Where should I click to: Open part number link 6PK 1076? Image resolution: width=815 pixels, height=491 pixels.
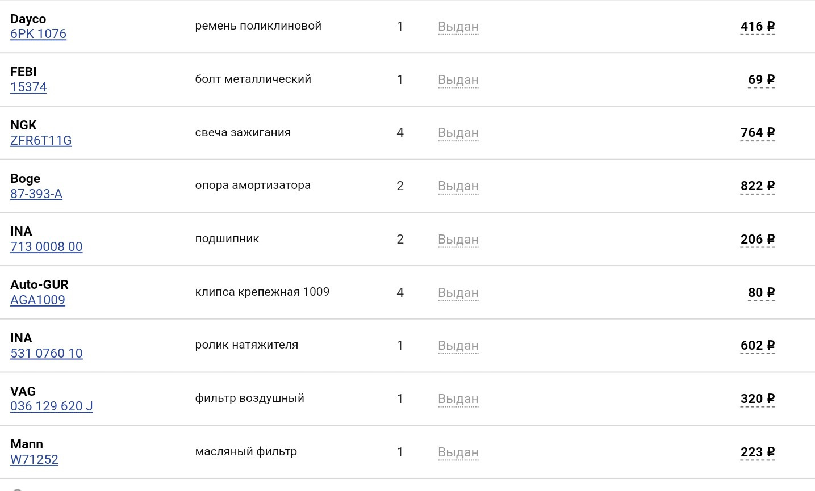click(x=38, y=34)
